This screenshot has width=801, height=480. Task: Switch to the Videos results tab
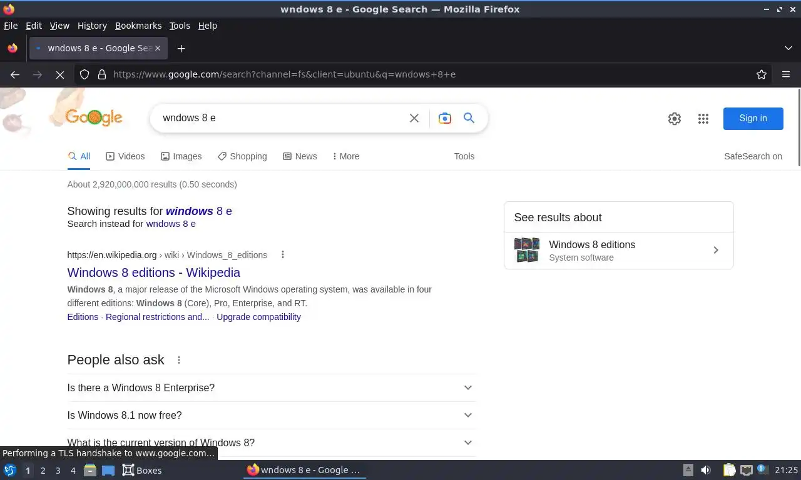tap(125, 156)
